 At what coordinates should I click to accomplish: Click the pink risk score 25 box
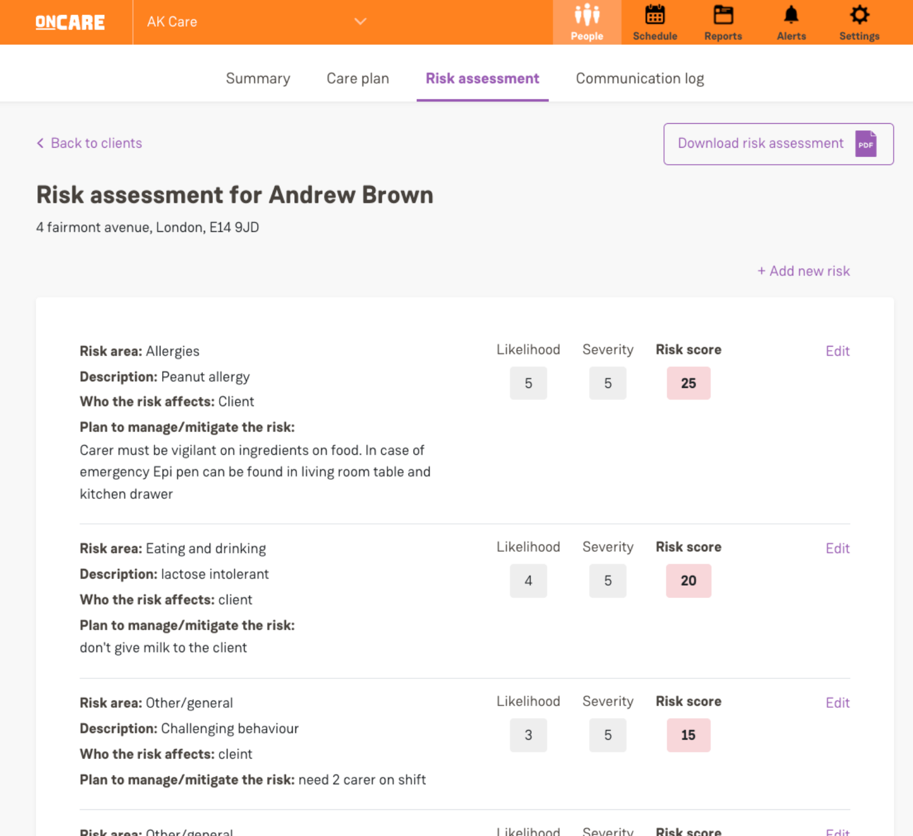[688, 383]
